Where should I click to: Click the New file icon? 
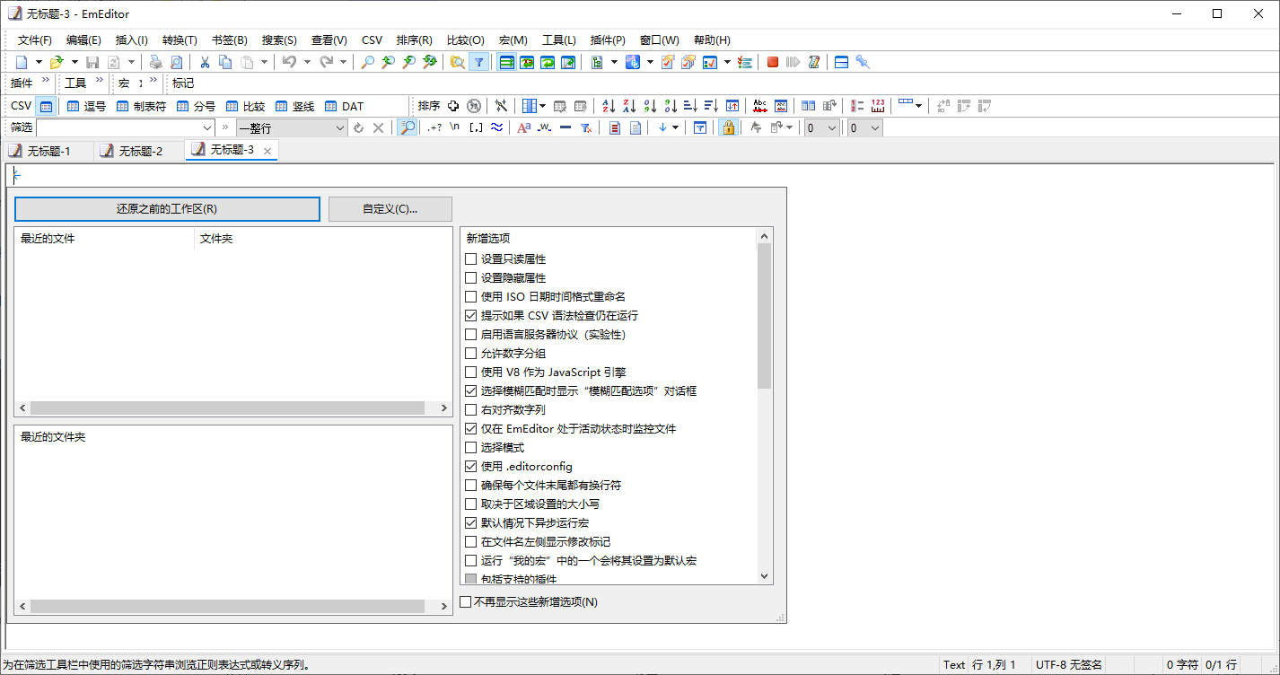[x=22, y=62]
